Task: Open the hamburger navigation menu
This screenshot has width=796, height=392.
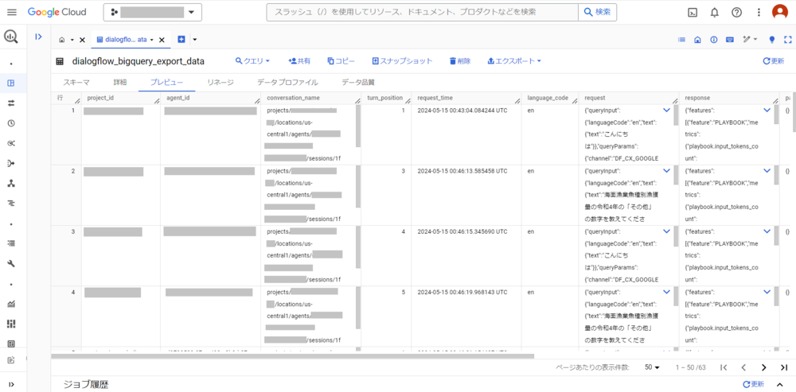Action: [x=11, y=12]
